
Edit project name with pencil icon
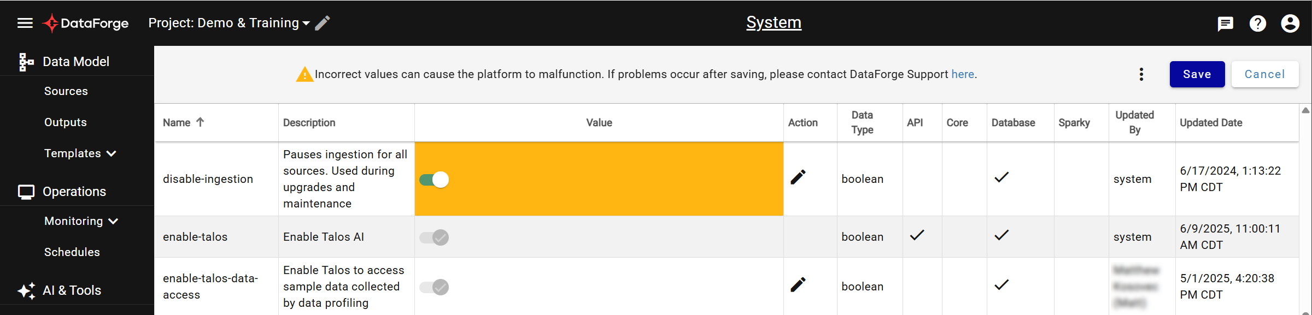click(323, 23)
